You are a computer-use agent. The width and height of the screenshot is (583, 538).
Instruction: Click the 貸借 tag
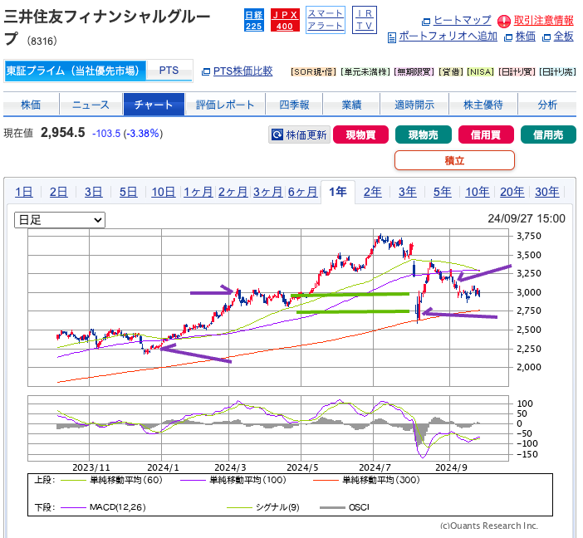451,71
